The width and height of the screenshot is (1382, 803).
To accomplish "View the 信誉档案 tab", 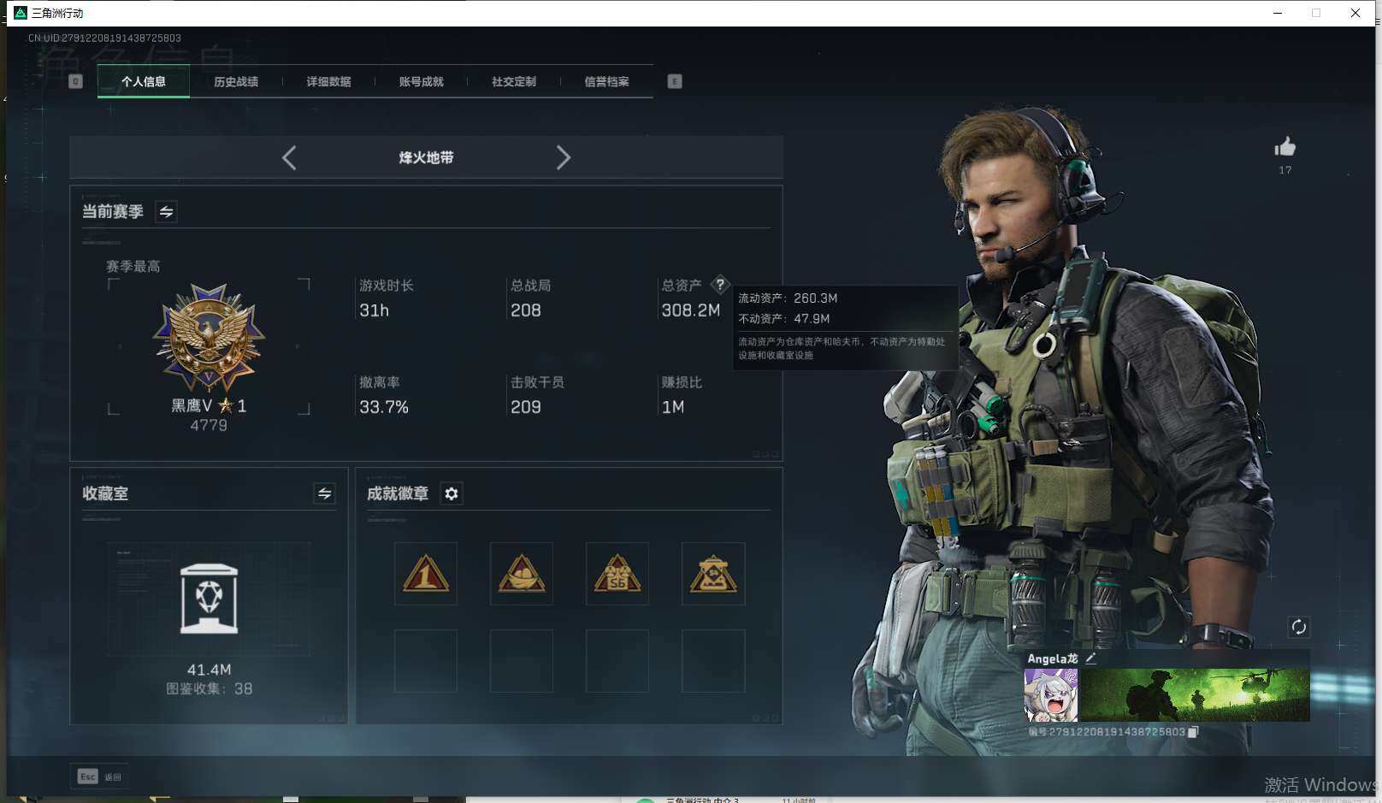I will click(x=606, y=81).
